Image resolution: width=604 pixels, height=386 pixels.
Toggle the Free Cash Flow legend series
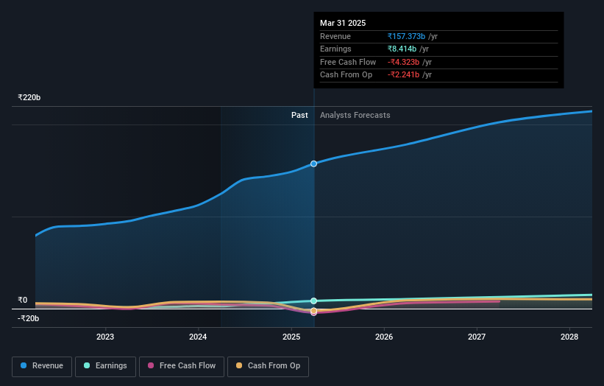pyautogui.click(x=182, y=366)
